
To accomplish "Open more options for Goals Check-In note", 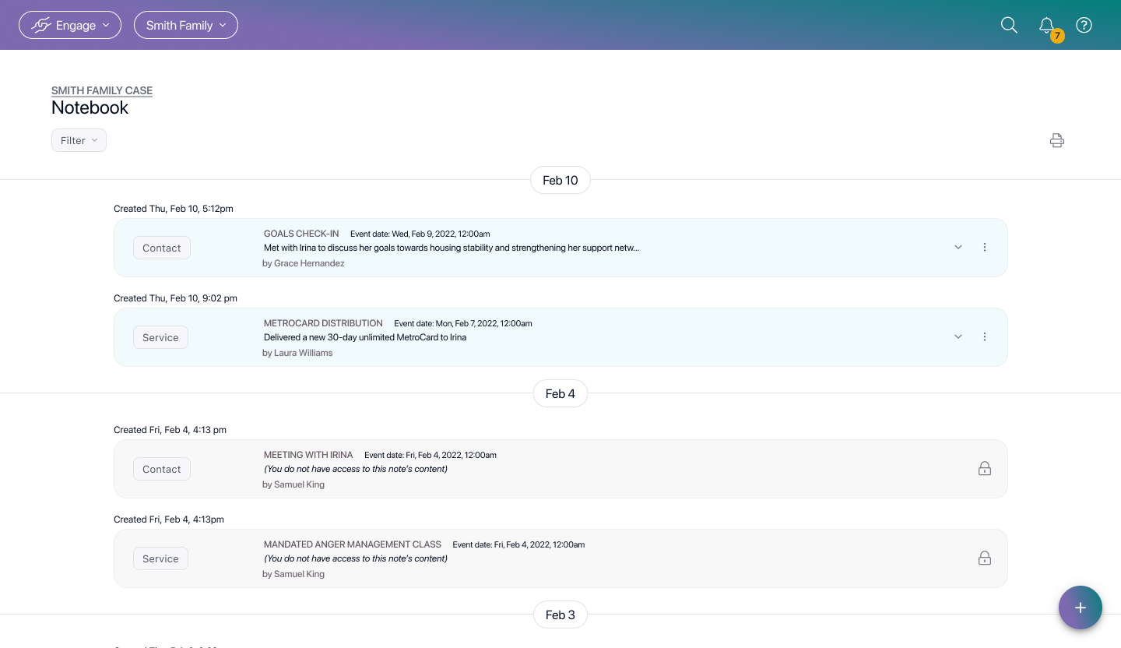I will 985,248.
